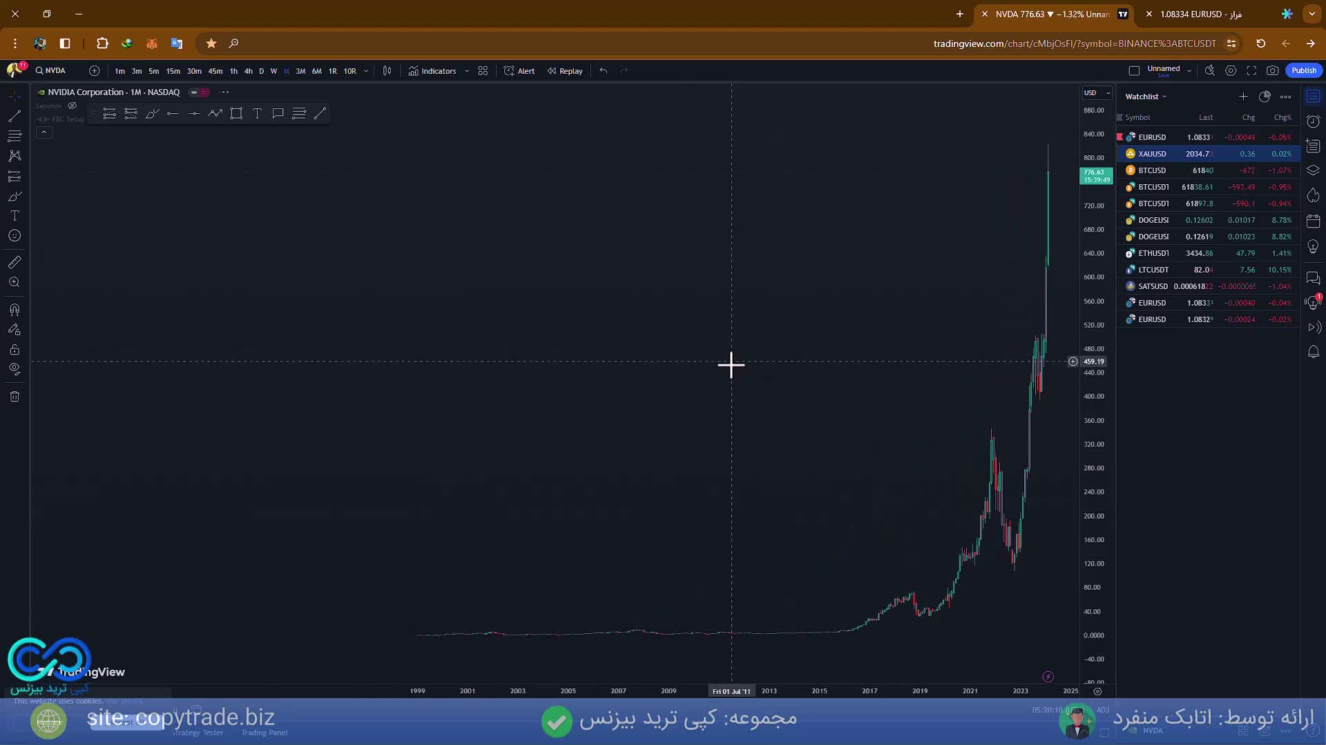
Task: Take a chart snapshot with camera icon
Action: (x=1272, y=70)
